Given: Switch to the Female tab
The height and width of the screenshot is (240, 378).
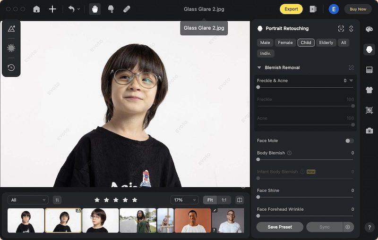Looking at the screenshot, I should coord(285,42).
